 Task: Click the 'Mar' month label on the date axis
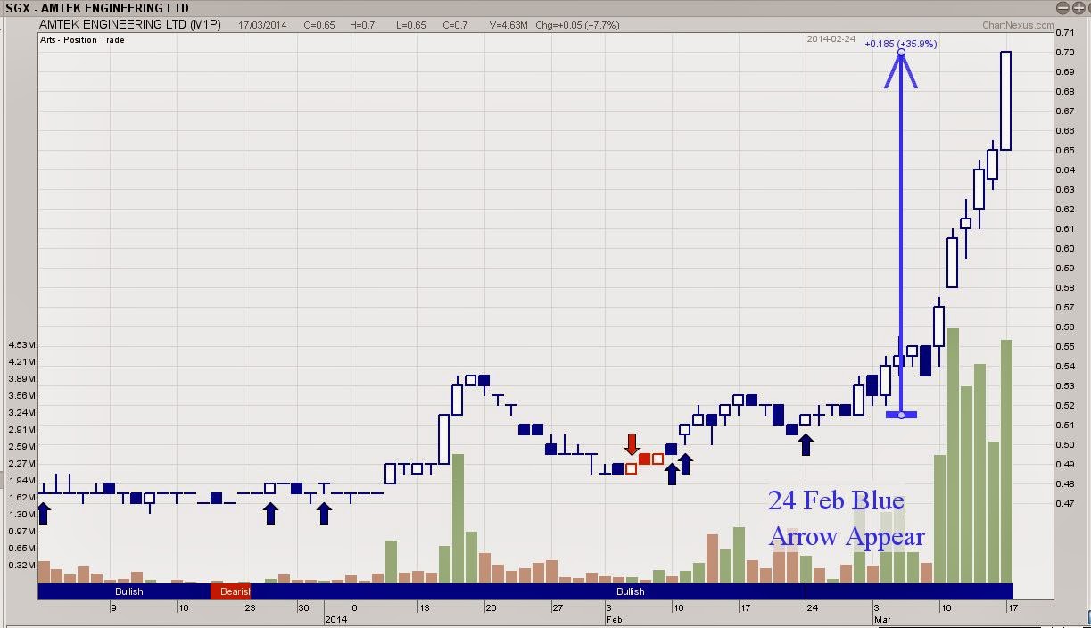881,618
